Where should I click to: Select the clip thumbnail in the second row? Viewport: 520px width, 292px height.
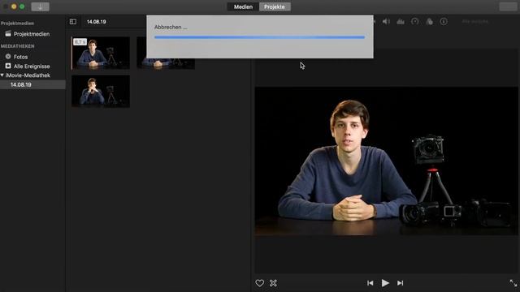click(101, 92)
